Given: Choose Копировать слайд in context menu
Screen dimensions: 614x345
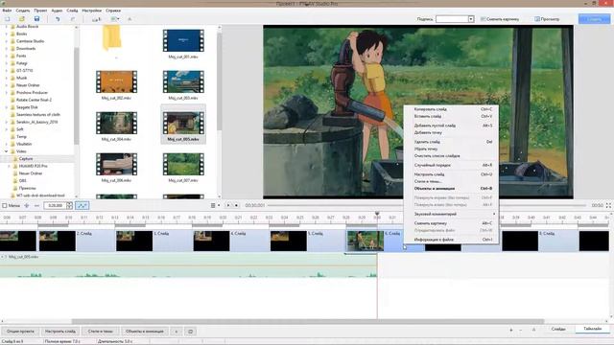Looking at the screenshot, I should (451, 109).
